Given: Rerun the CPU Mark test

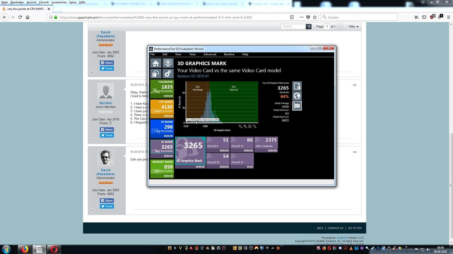Looking at the screenshot, I should [168, 116].
